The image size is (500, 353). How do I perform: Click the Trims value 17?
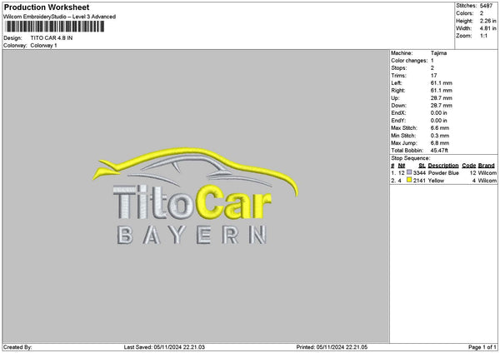click(x=433, y=76)
